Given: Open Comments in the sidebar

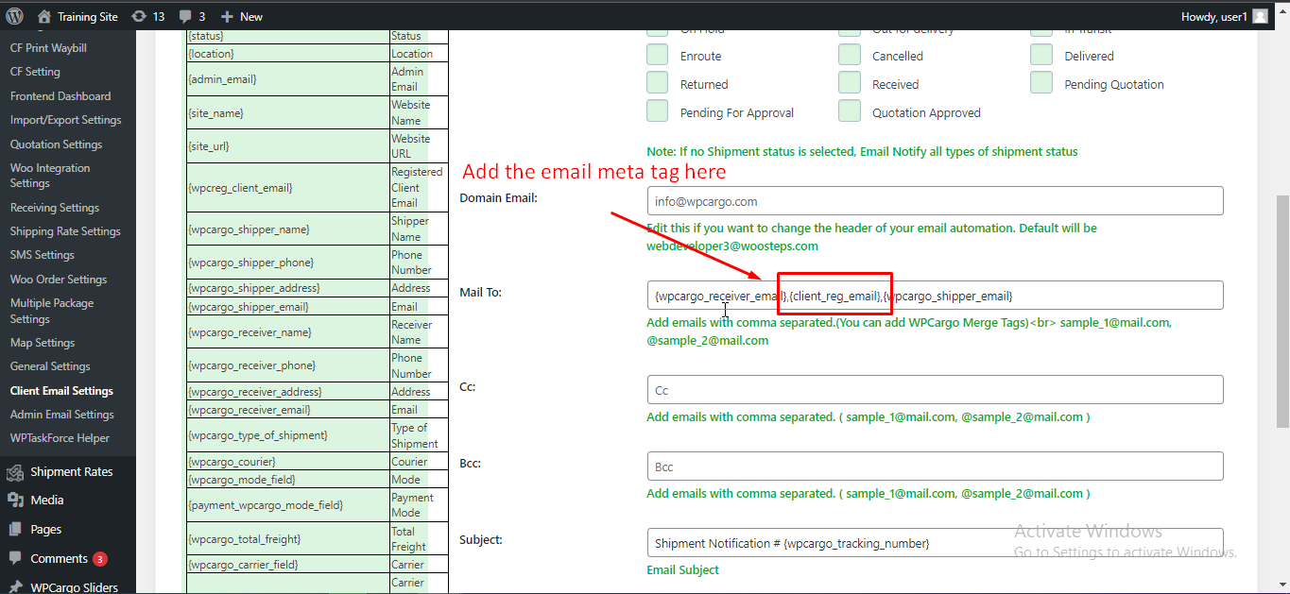Looking at the screenshot, I should [59, 558].
